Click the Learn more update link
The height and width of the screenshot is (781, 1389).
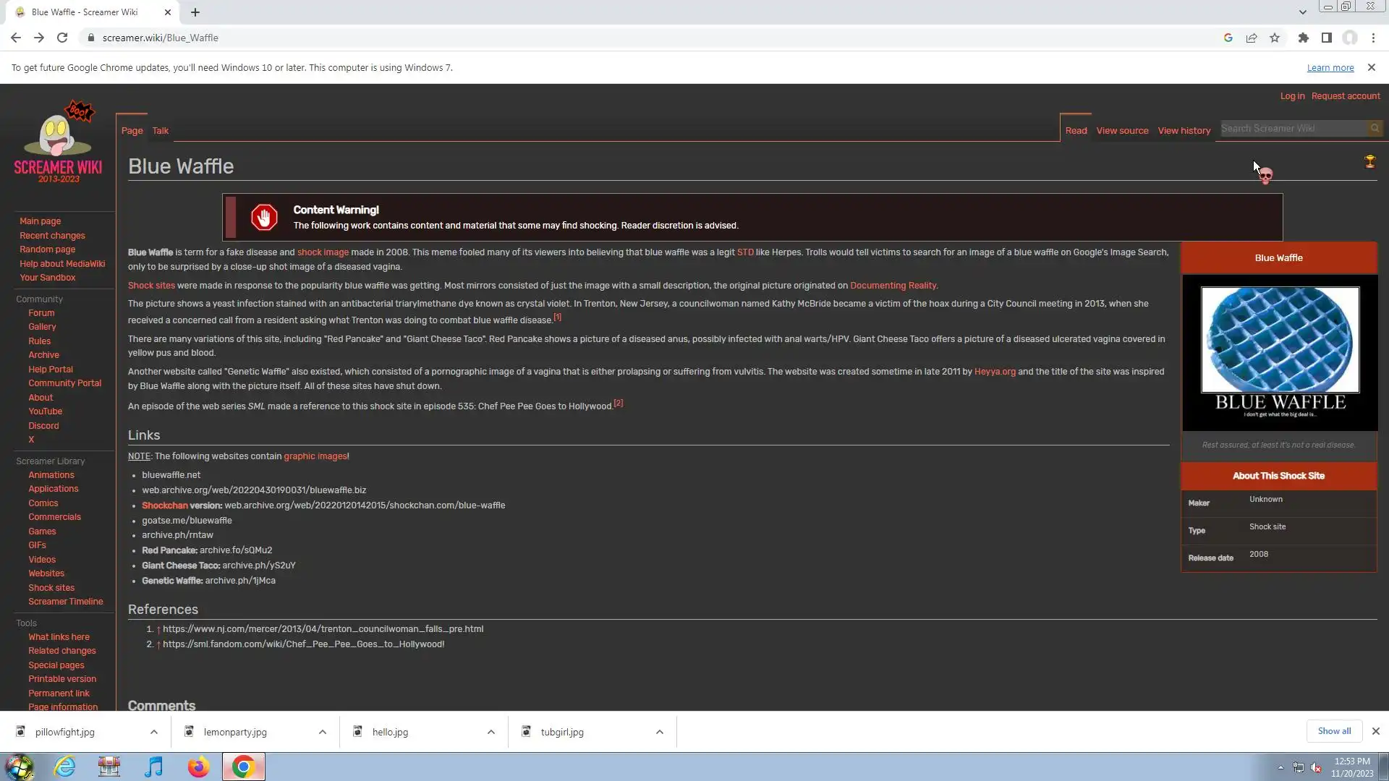[x=1330, y=67]
